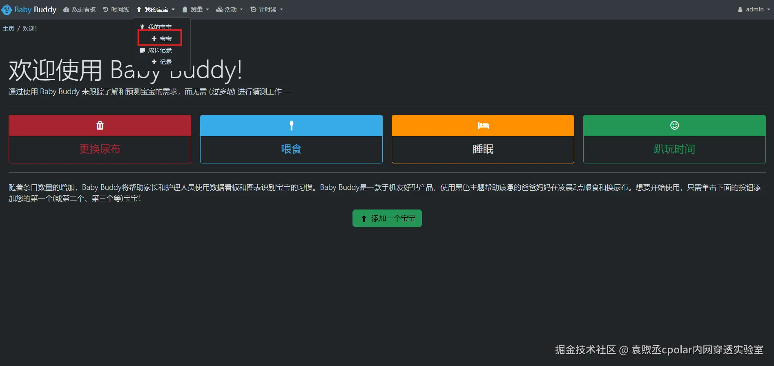Screen dimensions: 774x366
Task: Click the trash icon on diaper card
Action: coord(100,126)
